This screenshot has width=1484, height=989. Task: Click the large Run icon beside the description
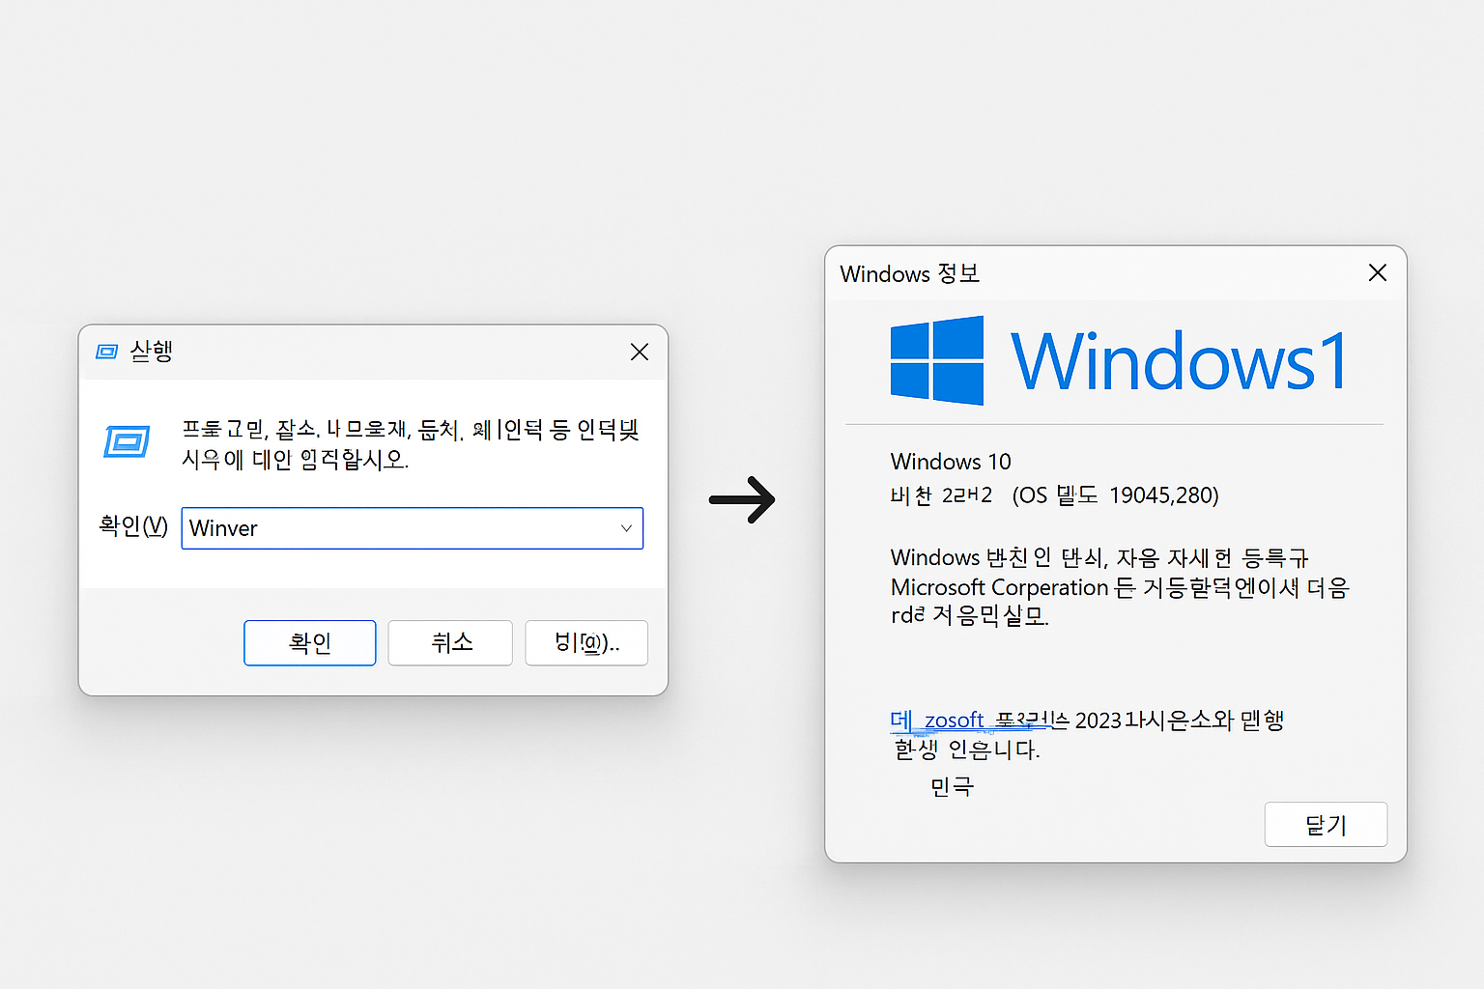[x=127, y=442]
